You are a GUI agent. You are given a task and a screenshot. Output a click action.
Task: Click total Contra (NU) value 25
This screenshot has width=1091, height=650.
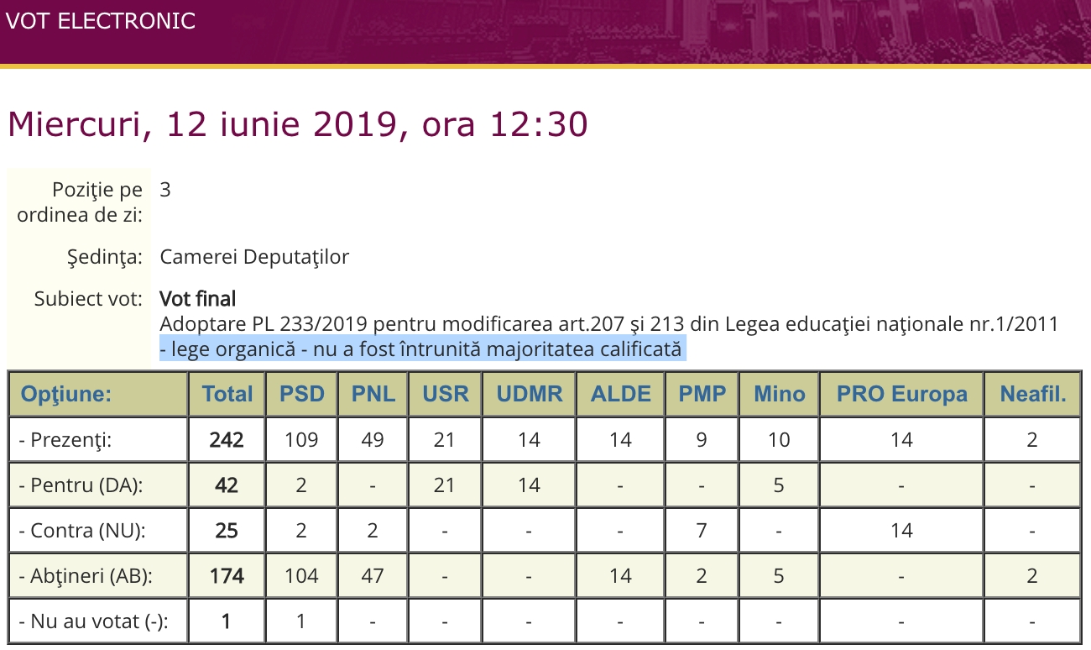pyautogui.click(x=227, y=531)
